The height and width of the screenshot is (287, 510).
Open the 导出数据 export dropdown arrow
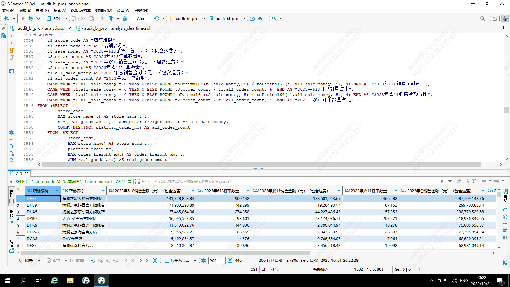pyautogui.click(x=195, y=261)
